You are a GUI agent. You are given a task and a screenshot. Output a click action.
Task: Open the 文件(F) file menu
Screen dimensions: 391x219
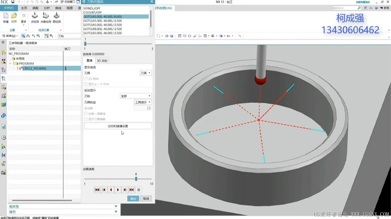[9, 8]
